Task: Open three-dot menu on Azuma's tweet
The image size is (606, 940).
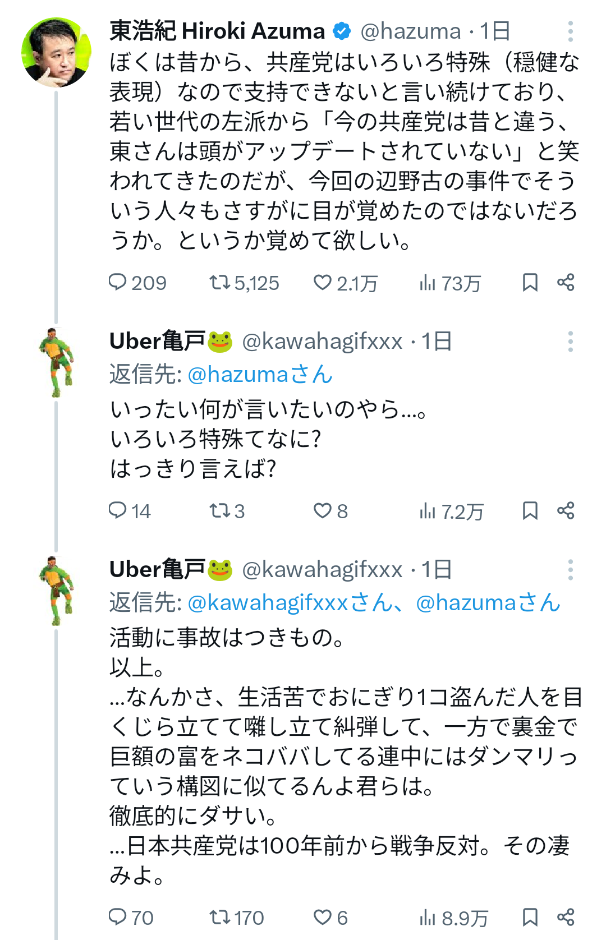Action: 570,31
